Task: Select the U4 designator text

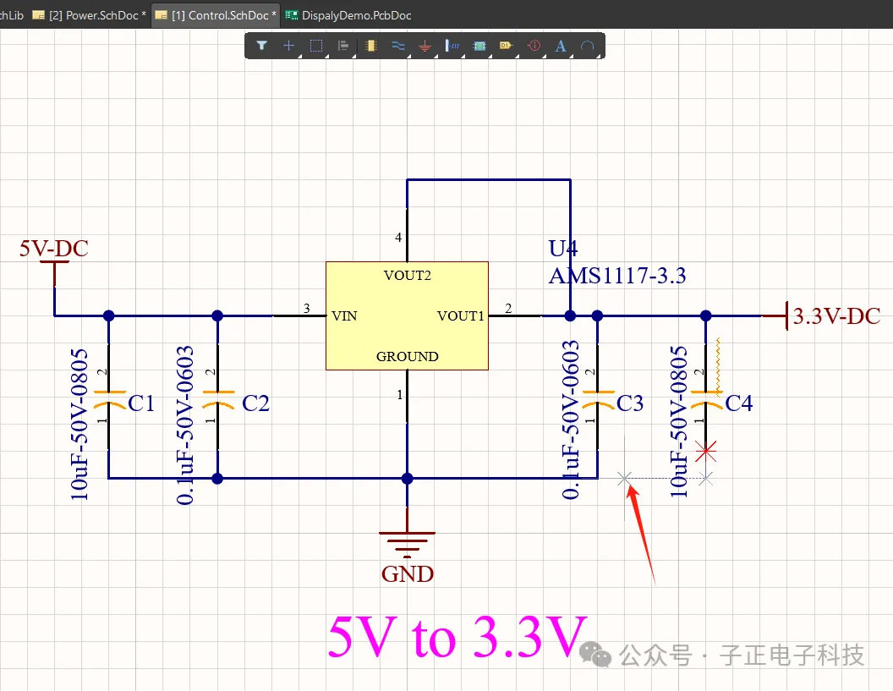Action: point(562,249)
